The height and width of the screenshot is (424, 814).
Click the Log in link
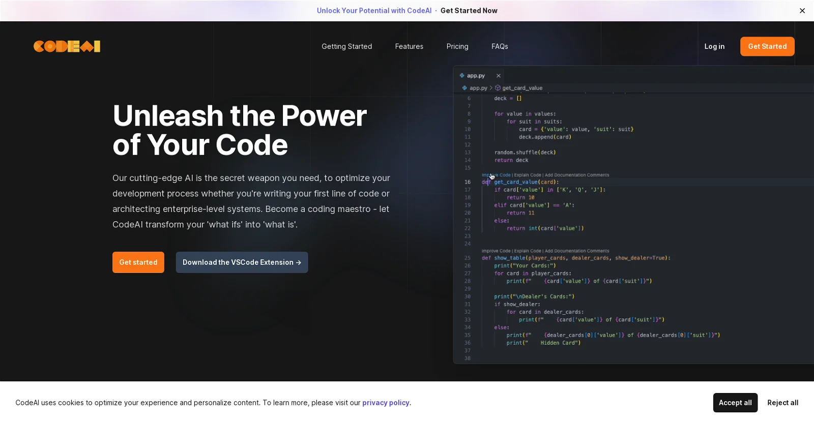(x=714, y=46)
